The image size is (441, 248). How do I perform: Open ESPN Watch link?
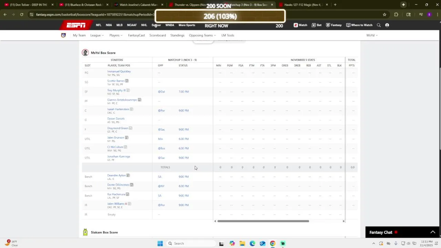[x=300, y=25]
